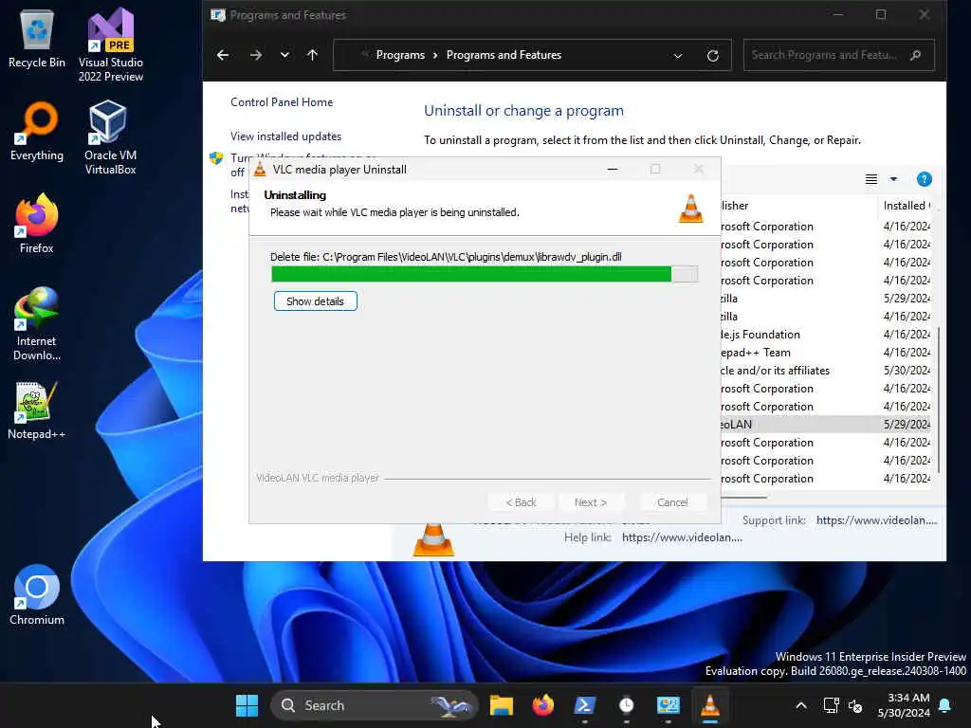
Task: Open network status tray icon
Action: (x=831, y=705)
